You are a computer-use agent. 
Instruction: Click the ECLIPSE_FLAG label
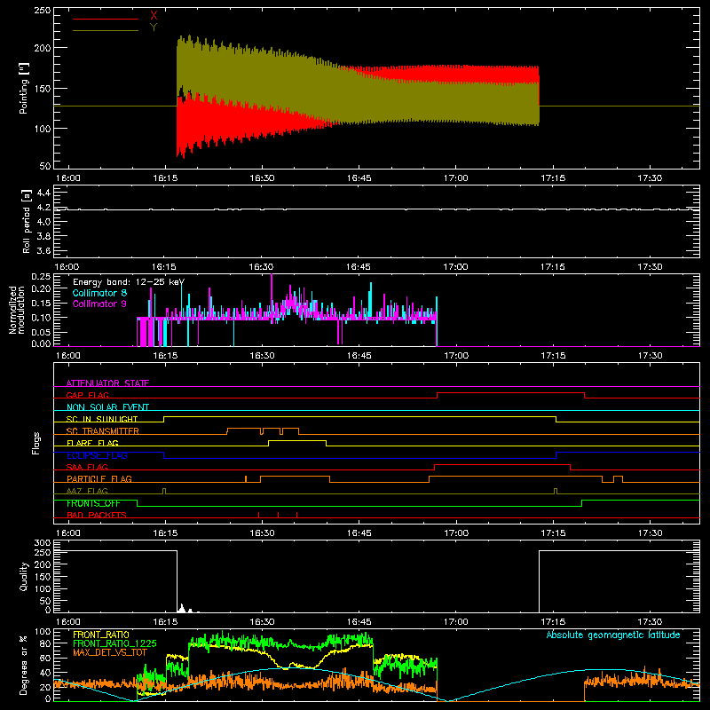(97, 455)
